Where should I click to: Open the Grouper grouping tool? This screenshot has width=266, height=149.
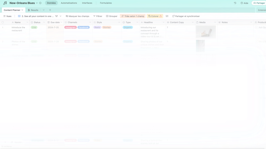coord(112,16)
